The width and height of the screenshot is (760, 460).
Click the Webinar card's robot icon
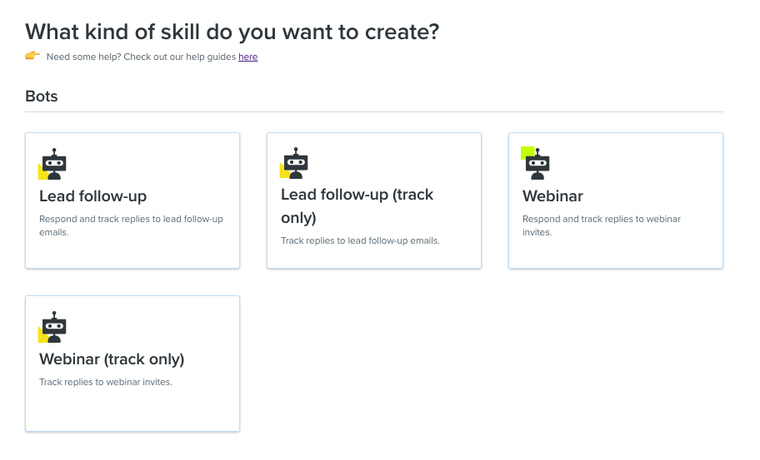tap(536, 164)
